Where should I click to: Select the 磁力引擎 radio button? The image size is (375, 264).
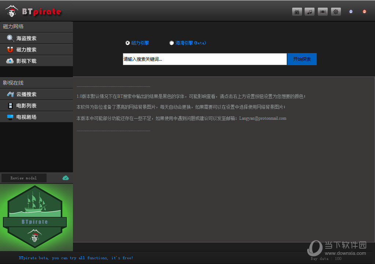(x=128, y=43)
